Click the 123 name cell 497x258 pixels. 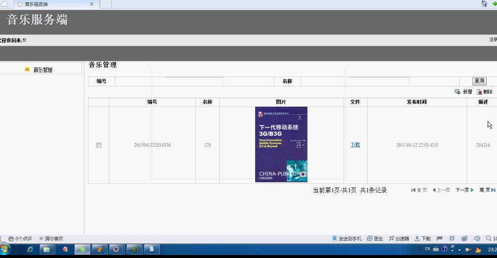pos(208,145)
